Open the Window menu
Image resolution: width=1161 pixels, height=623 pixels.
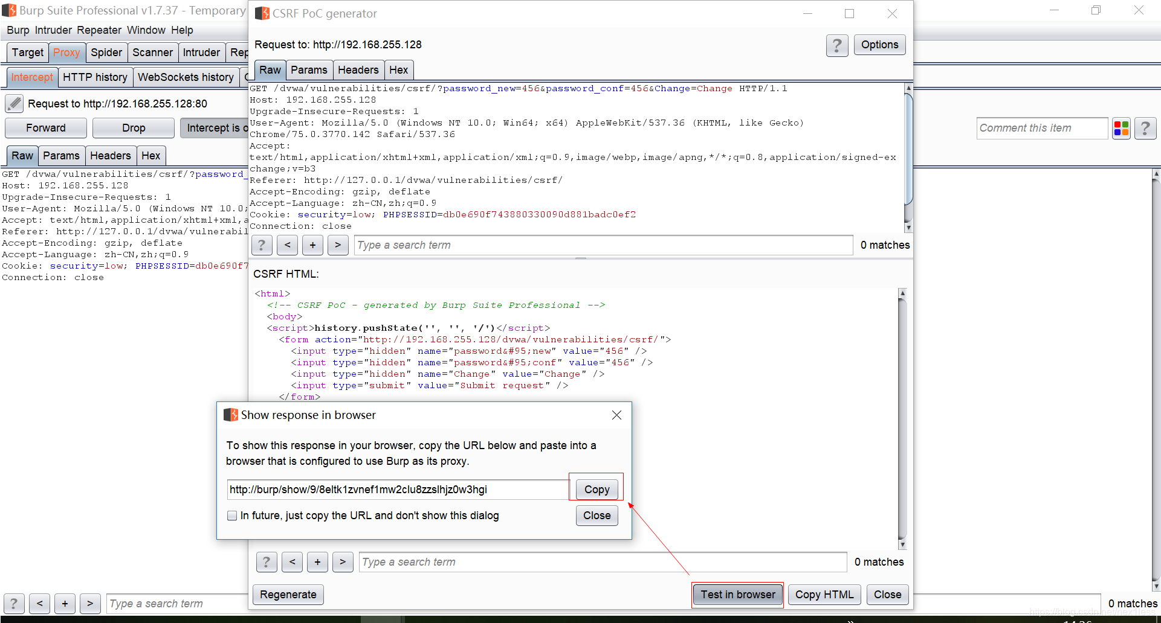point(146,30)
